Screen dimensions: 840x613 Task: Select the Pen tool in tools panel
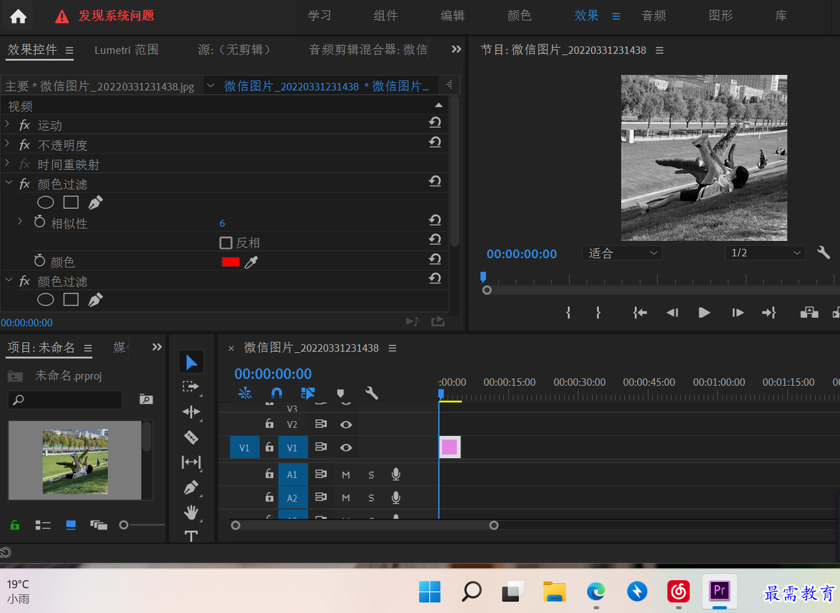(x=191, y=487)
